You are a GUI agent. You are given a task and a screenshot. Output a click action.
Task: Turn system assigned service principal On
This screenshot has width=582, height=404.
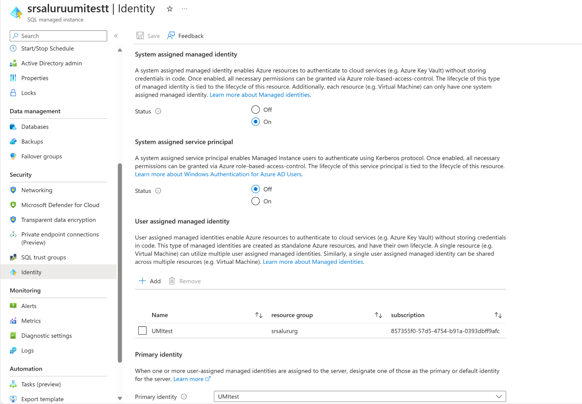coord(256,201)
